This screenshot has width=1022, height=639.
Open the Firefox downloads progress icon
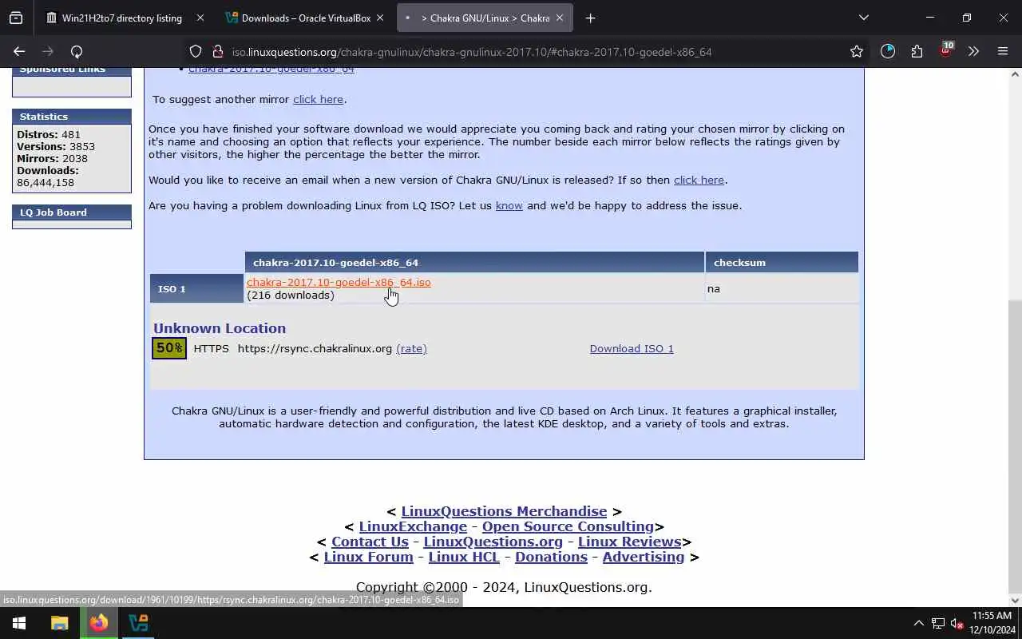tap(888, 51)
